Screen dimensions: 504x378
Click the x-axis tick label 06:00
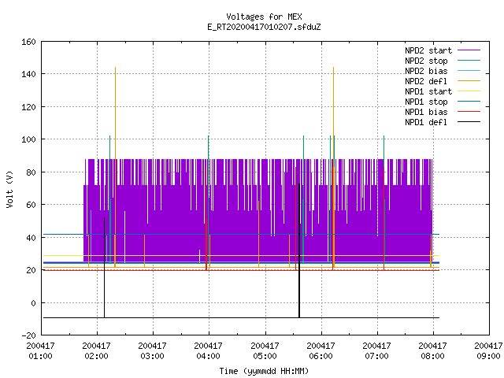(x=321, y=356)
